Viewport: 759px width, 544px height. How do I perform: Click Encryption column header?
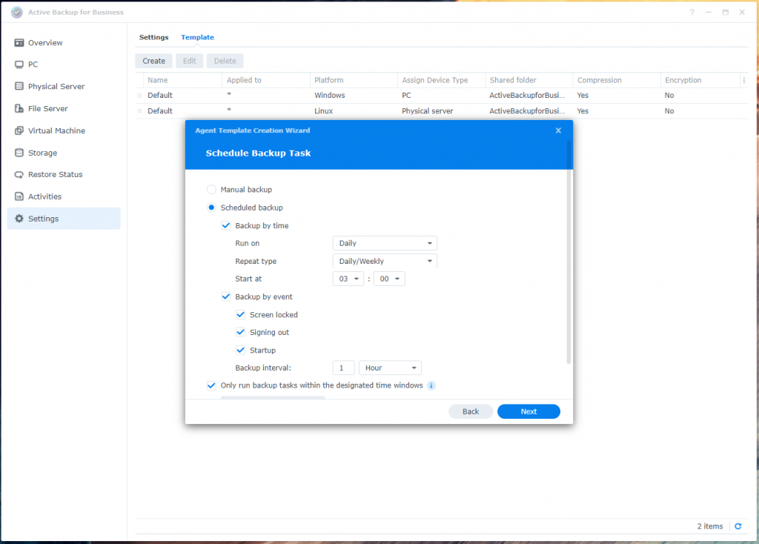(700, 80)
